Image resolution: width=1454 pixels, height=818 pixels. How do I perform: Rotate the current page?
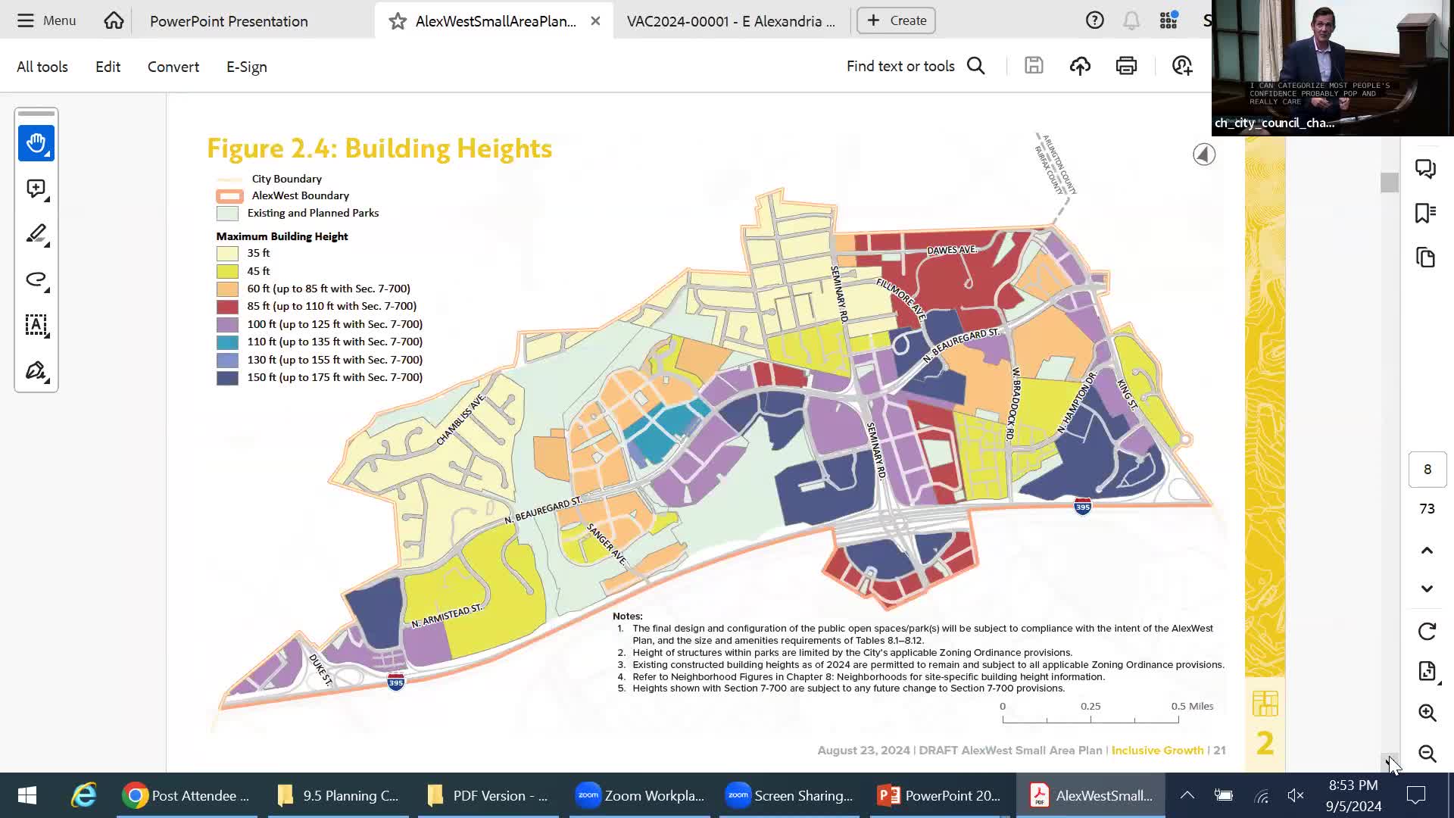click(x=1427, y=631)
